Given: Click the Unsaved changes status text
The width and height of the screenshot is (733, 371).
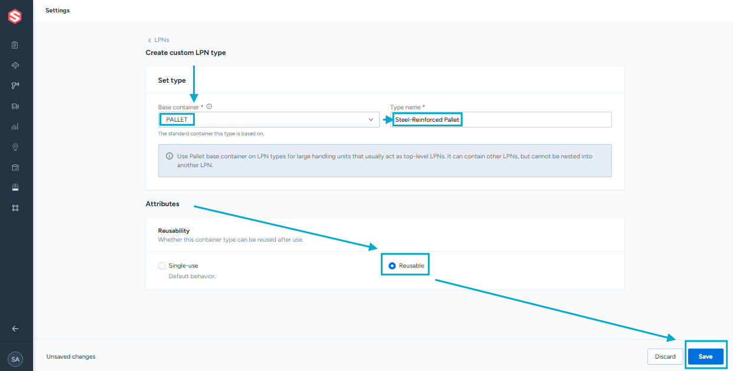Looking at the screenshot, I should (71, 357).
